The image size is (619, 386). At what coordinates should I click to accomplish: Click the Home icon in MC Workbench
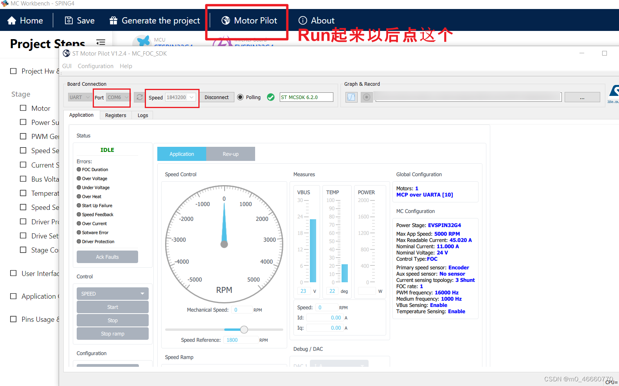tap(12, 20)
